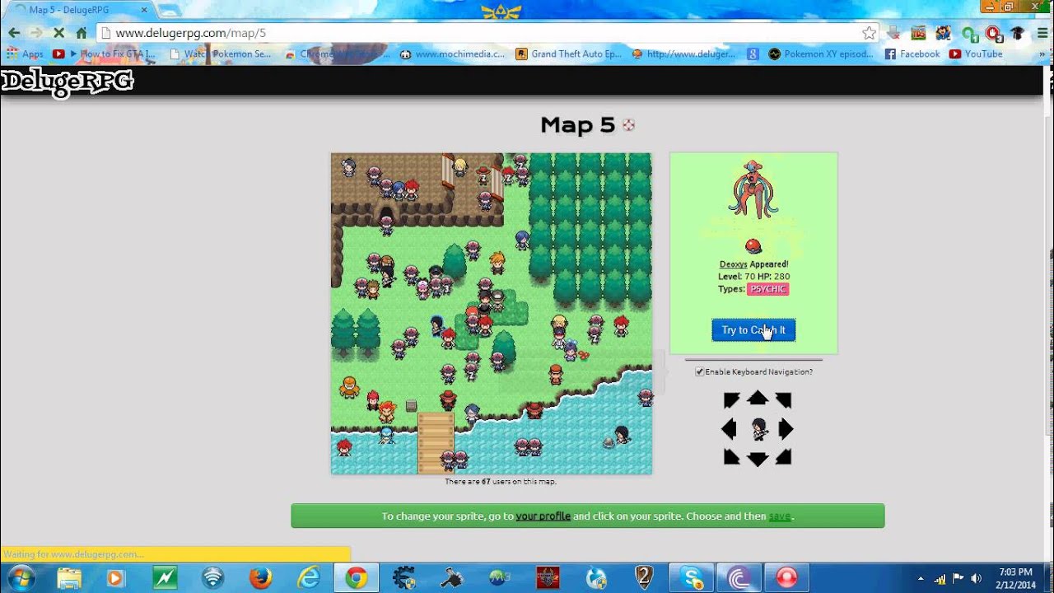Viewport: 1054px width, 593px height.
Task: Stop page loading with the X button
Action: coord(58,33)
